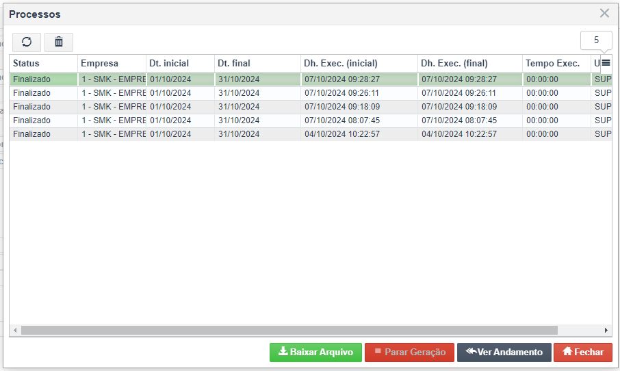Click the trash delete icon
This screenshot has width=620, height=371.
point(59,42)
